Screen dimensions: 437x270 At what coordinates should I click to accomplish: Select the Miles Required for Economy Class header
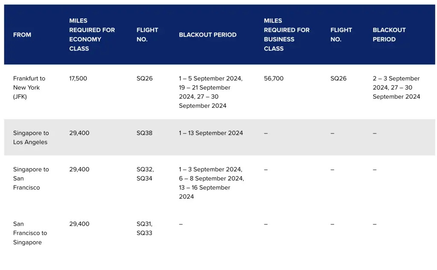92,35
